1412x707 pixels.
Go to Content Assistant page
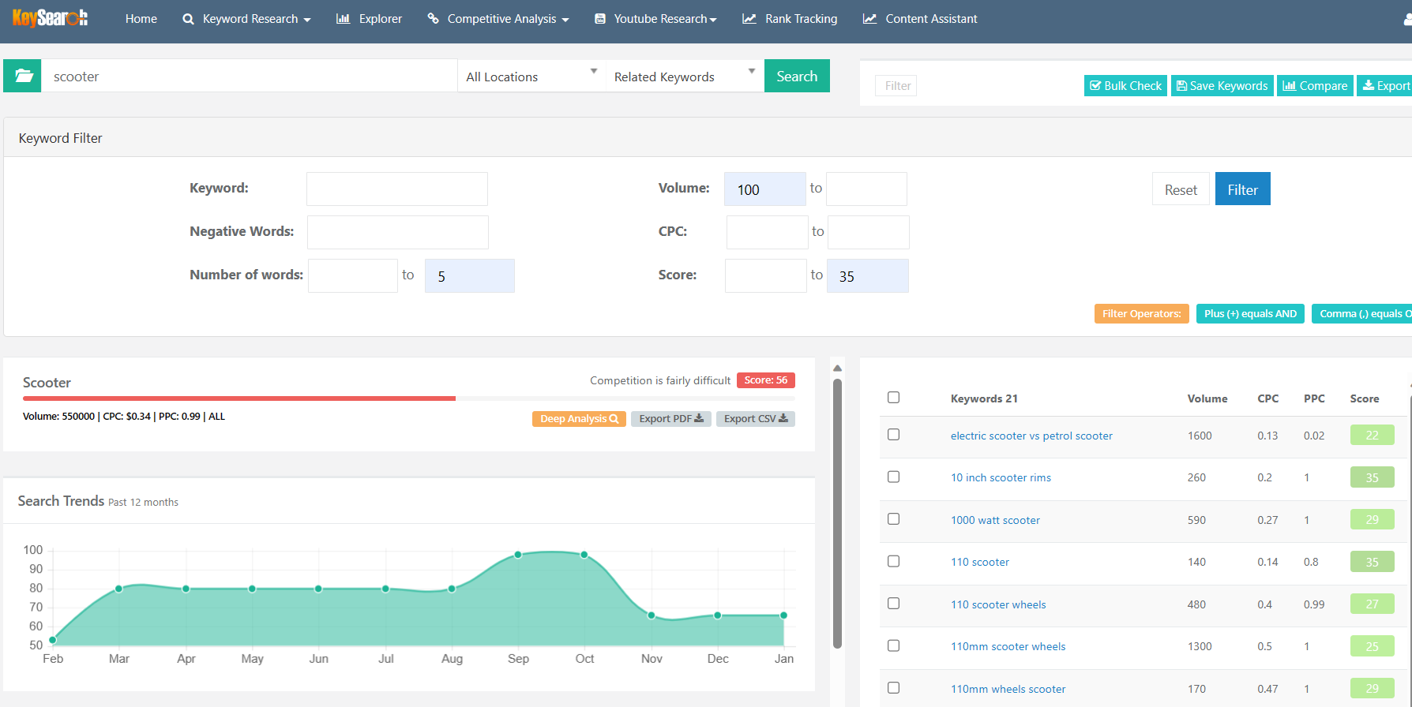920,19
